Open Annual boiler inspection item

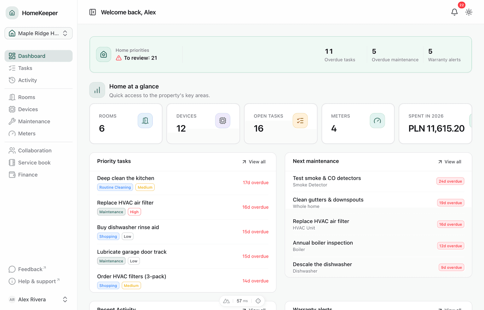pyautogui.click(x=378, y=246)
